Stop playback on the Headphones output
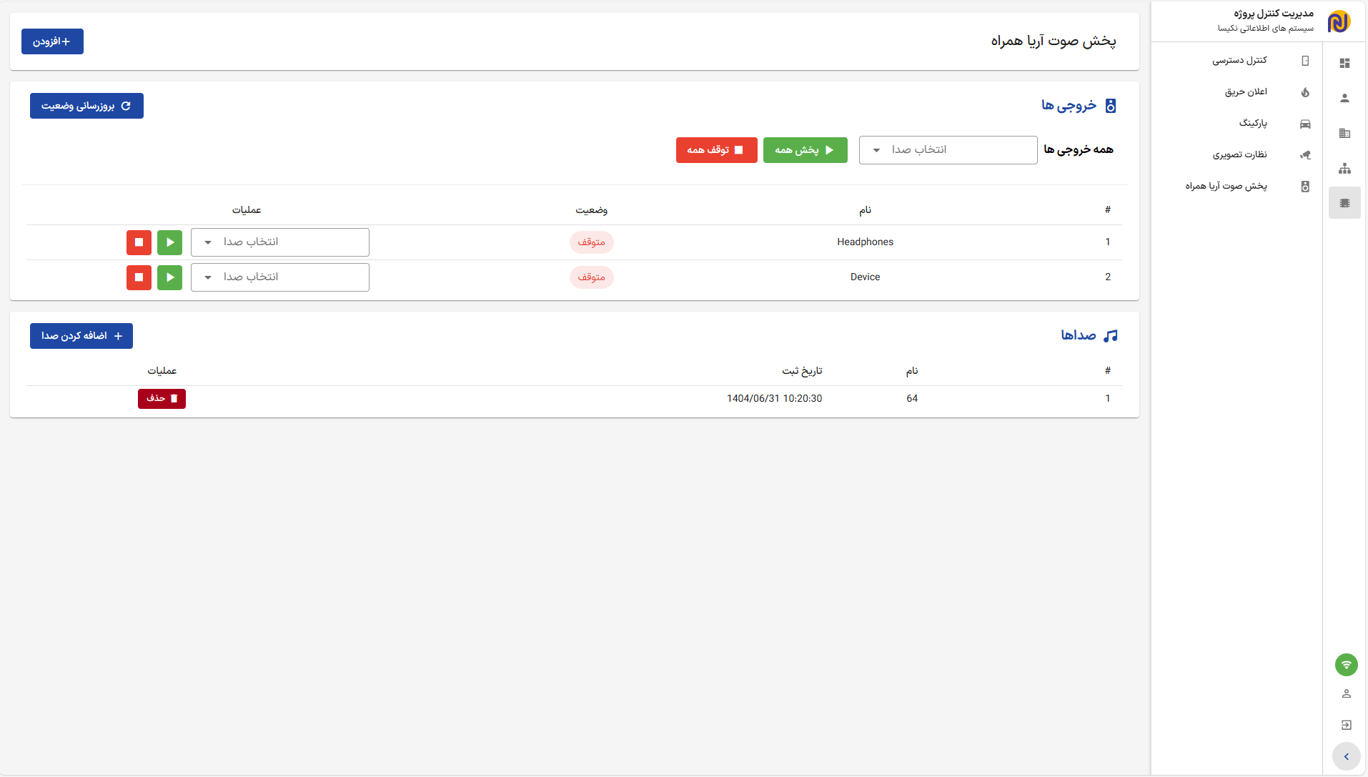Image resolution: width=1368 pixels, height=777 pixels. coord(139,242)
